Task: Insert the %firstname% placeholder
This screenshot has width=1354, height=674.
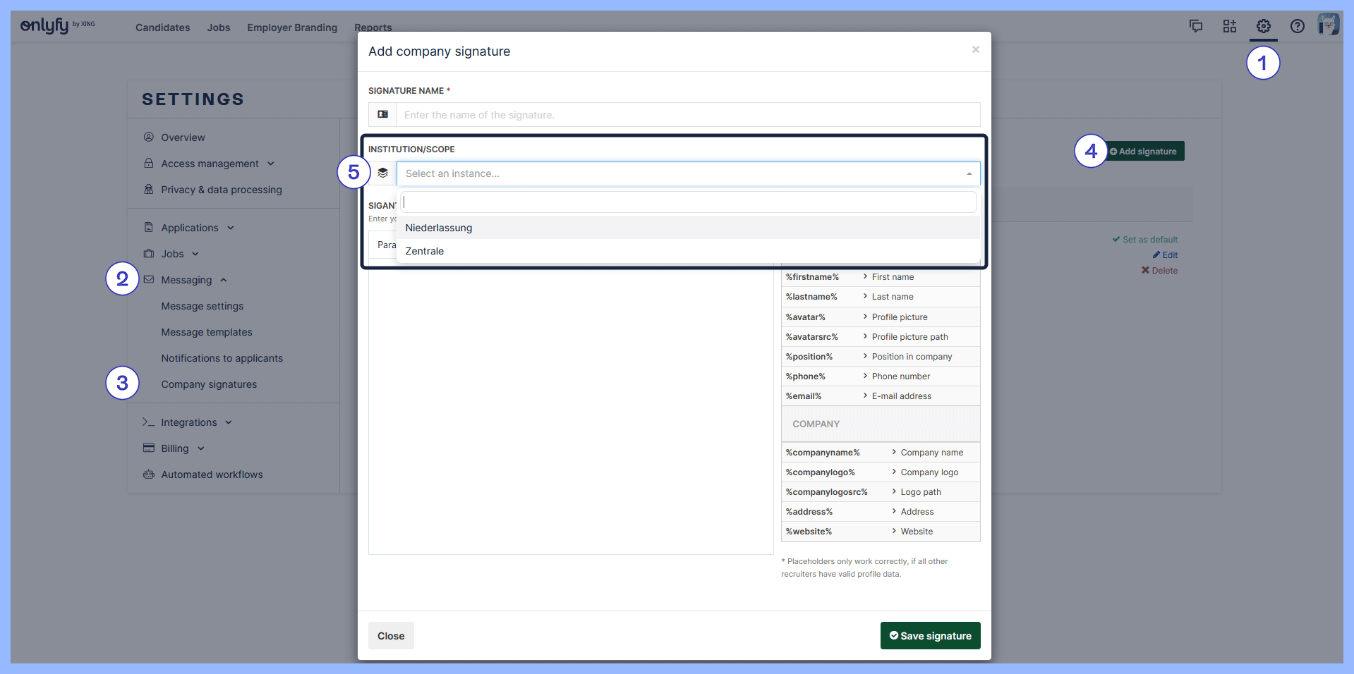Action: pos(812,277)
